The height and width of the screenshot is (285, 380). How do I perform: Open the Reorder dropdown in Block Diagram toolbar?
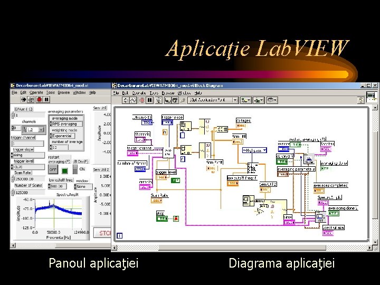pyautogui.click(x=272, y=100)
